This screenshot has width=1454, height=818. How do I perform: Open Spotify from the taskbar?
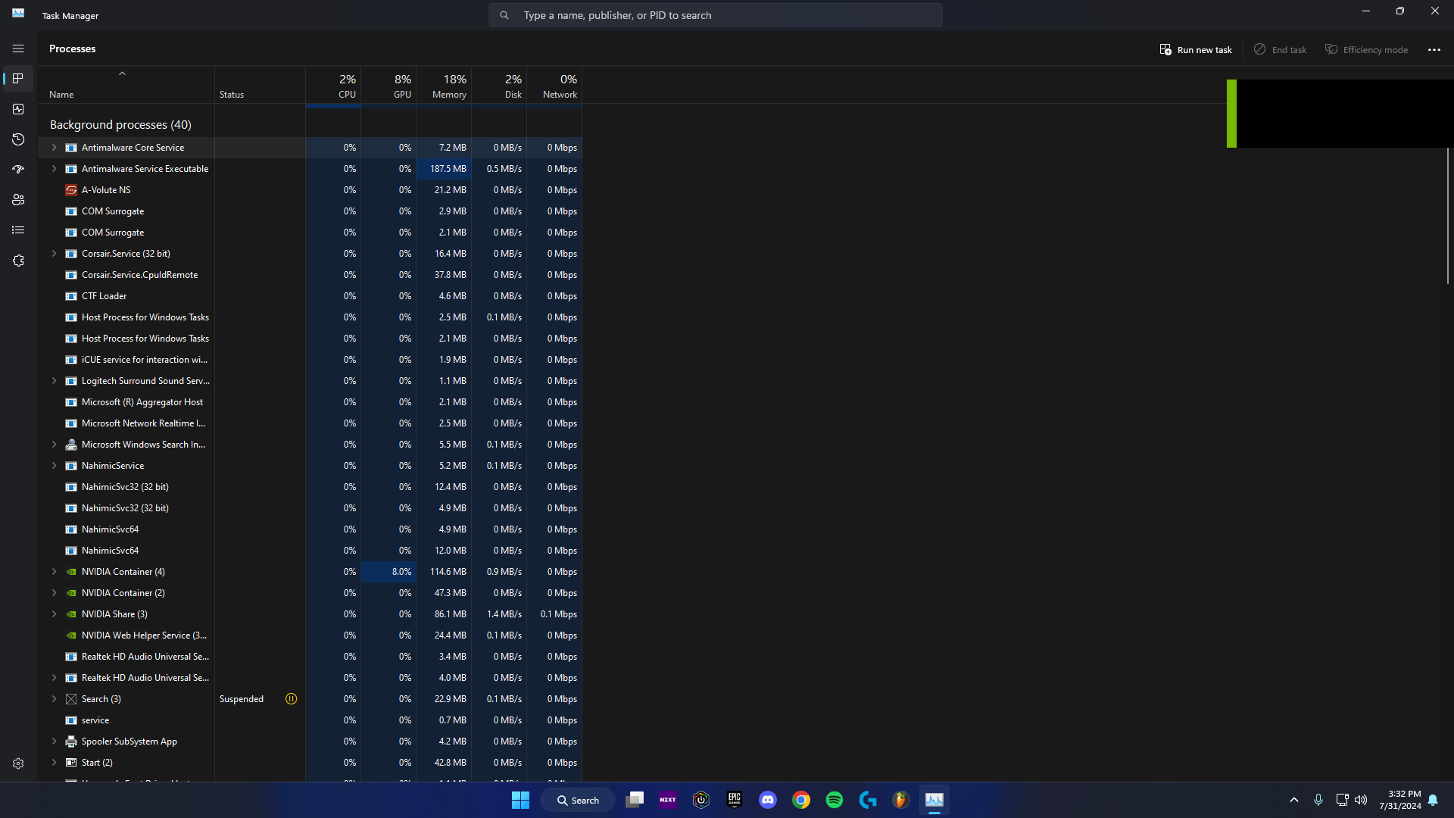834,800
